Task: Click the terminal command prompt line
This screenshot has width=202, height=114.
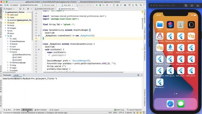Action: tap(30, 79)
